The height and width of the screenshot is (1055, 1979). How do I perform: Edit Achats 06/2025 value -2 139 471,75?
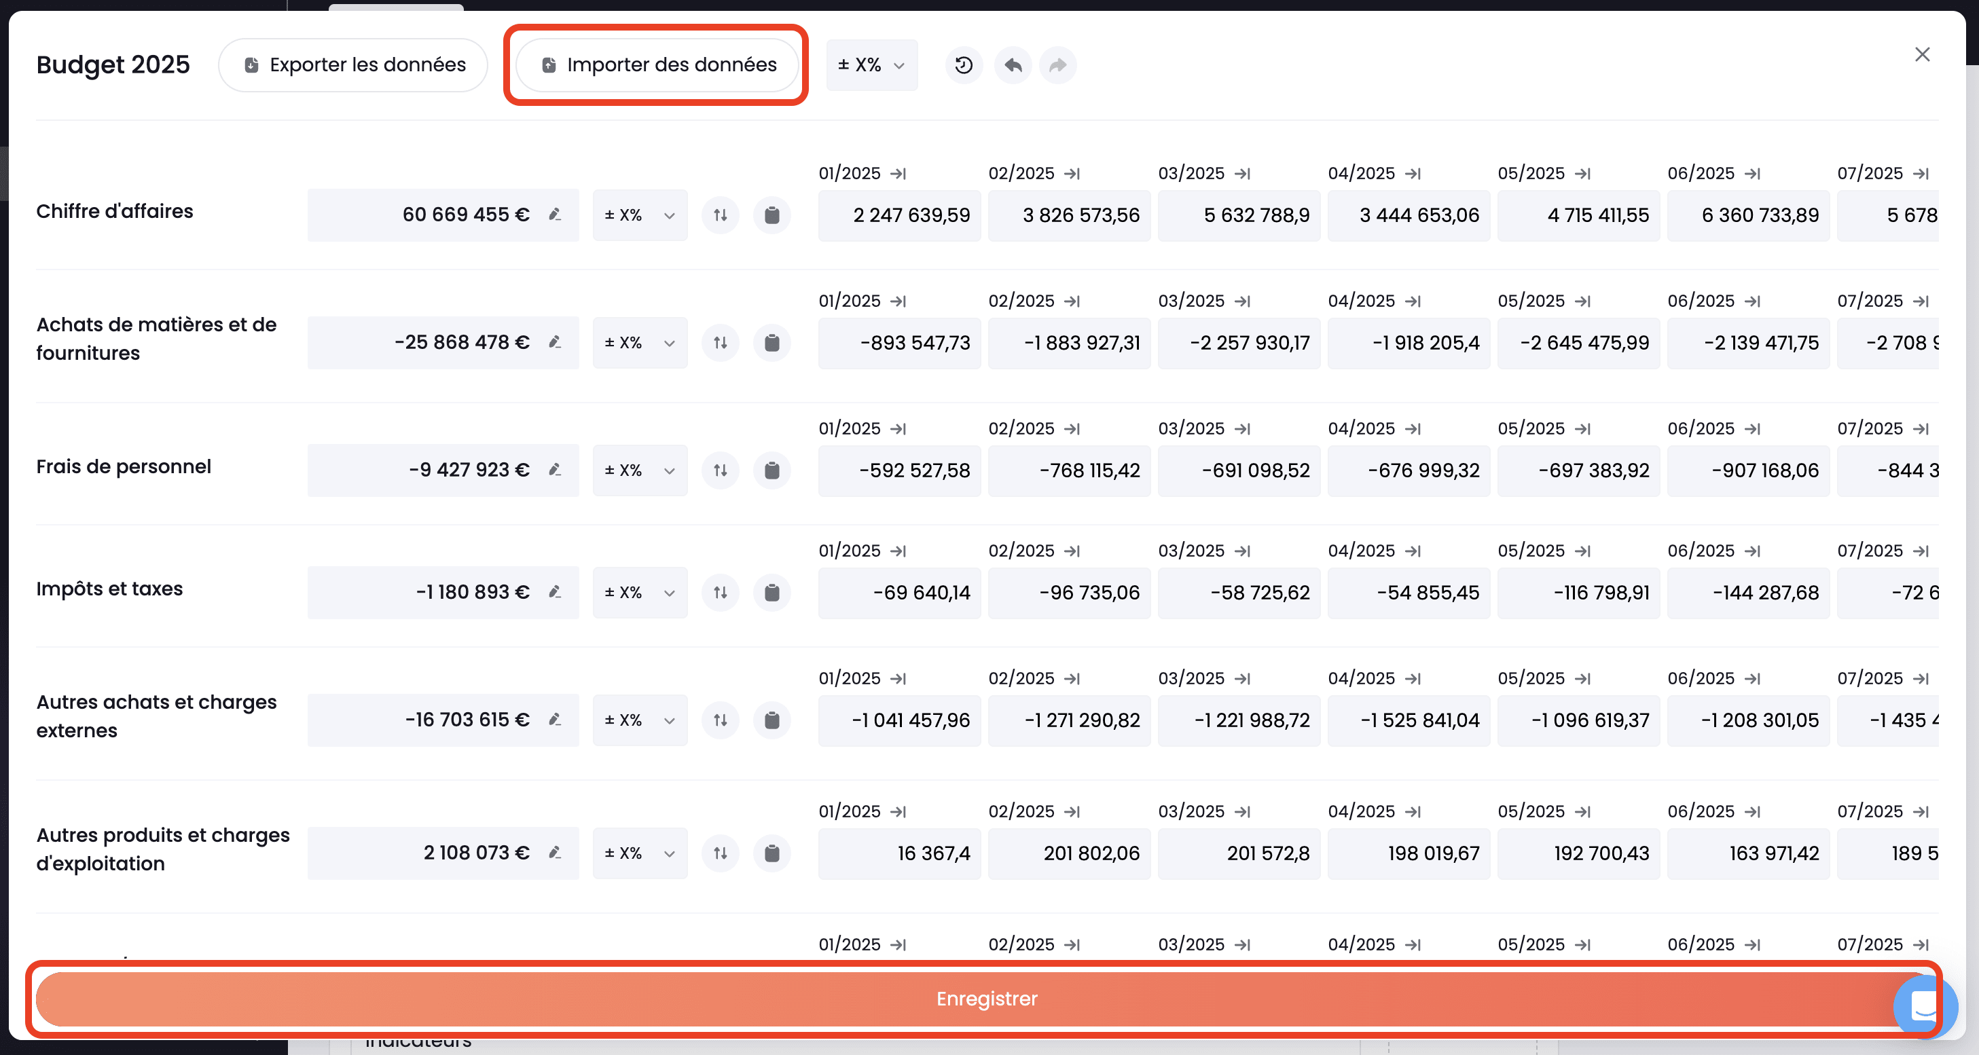(1748, 342)
